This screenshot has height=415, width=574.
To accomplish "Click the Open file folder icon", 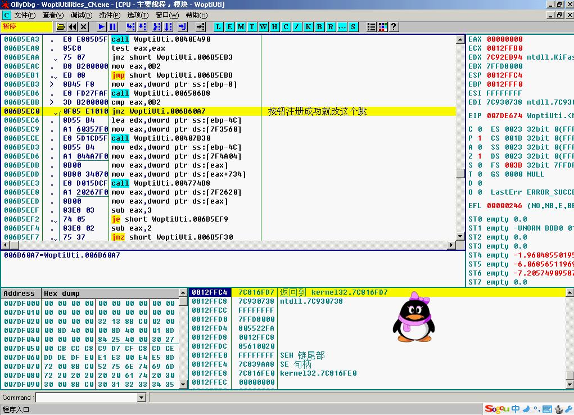I will tap(61, 27).
